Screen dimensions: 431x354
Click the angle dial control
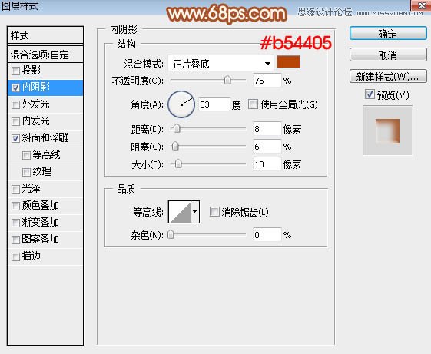point(181,104)
